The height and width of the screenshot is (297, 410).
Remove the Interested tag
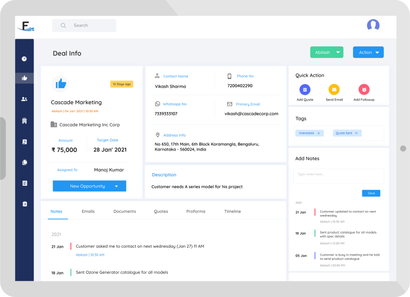tap(319, 133)
